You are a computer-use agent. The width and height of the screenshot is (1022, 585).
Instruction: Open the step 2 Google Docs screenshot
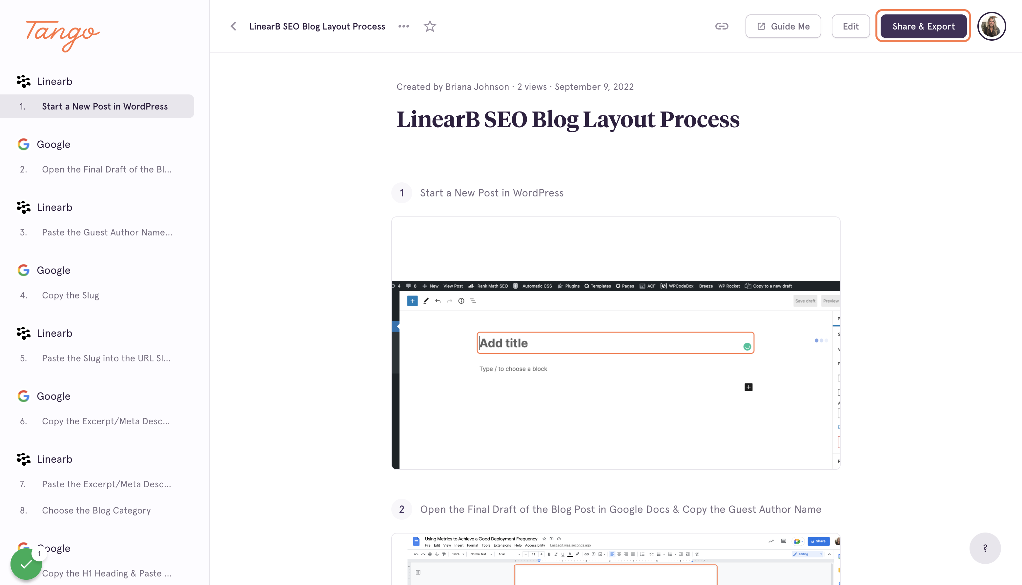click(x=616, y=559)
